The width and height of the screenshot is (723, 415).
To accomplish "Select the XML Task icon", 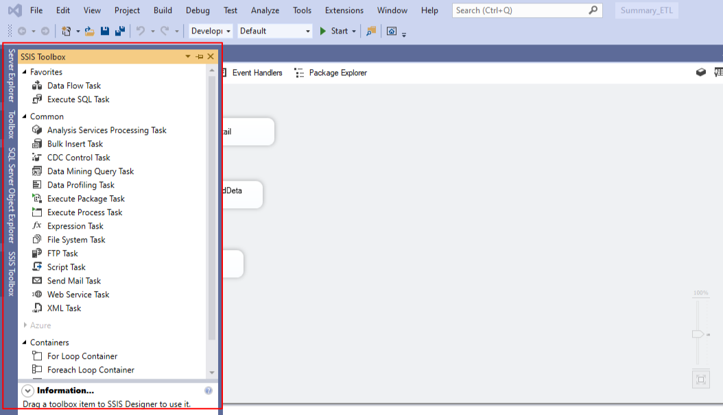I will [37, 308].
